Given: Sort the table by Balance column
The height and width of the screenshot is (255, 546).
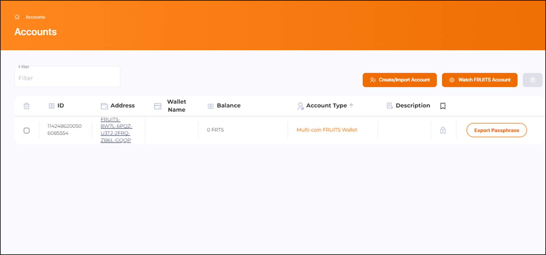Looking at the screenshot, I should pyautogui.click(x=228, y=106).
